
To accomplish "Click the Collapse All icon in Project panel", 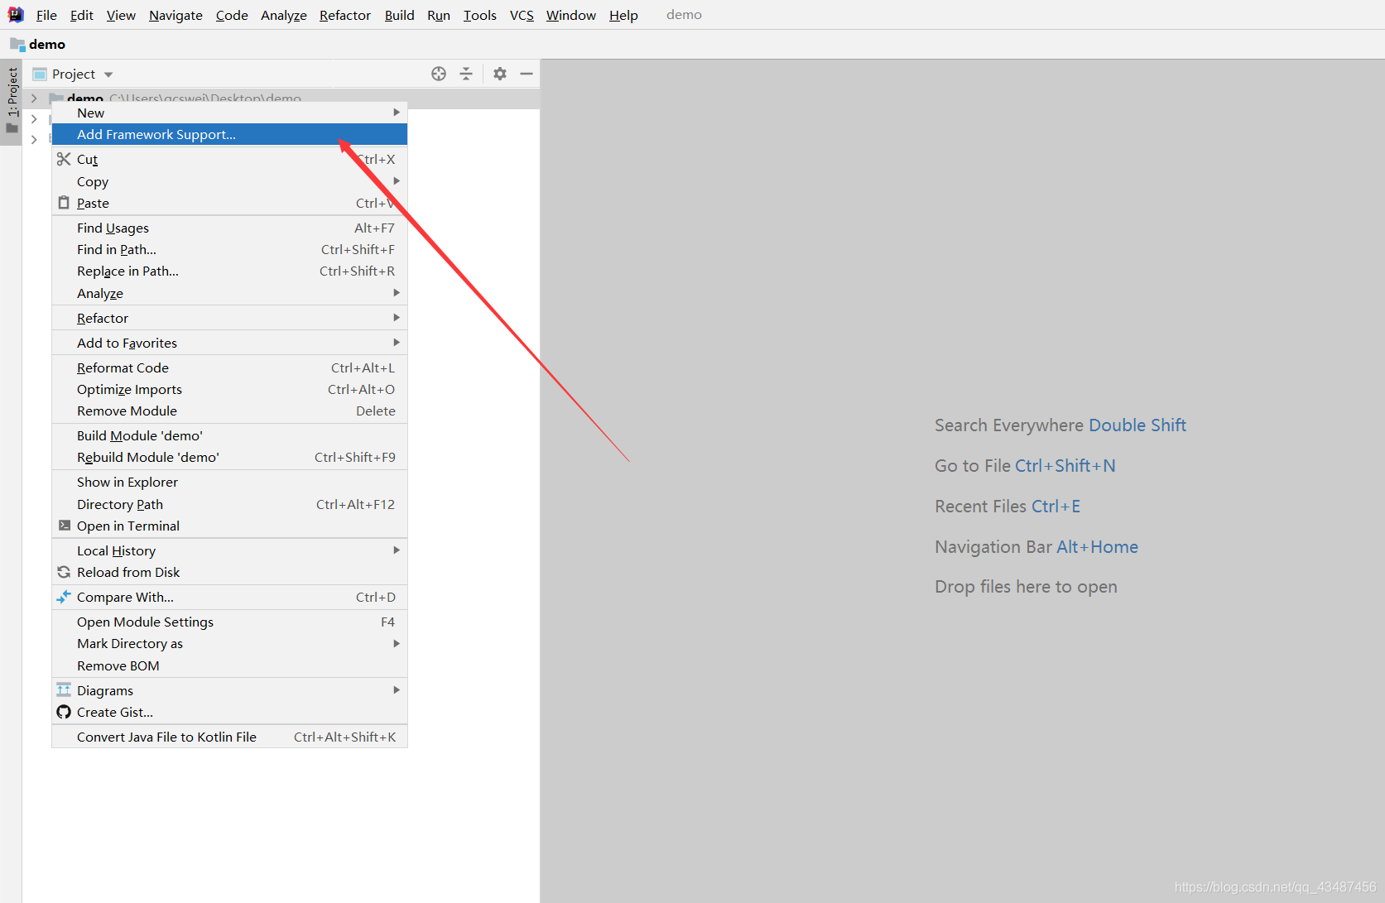I will (x=466, y=74).
